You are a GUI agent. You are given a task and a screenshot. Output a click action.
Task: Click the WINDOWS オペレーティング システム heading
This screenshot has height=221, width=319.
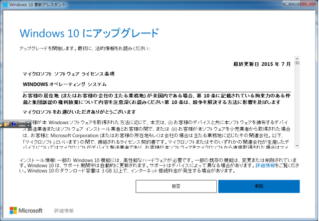64,84
